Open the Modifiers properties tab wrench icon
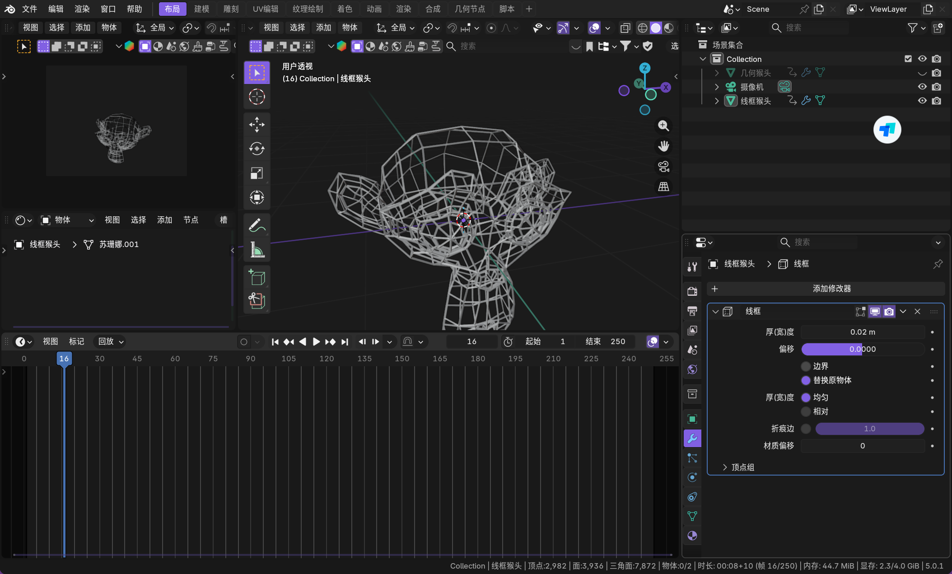Screen dimensions: 952x574 click(x=692, y=438)
